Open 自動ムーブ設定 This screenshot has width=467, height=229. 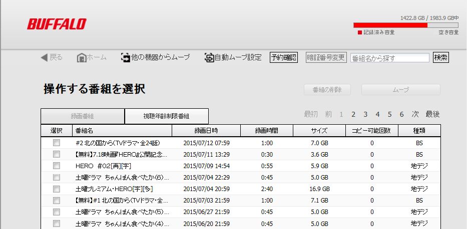click(238, 57)
